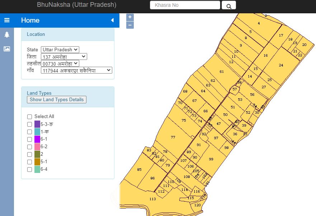This screenshot has height=216, width=316.
Task: Open the hamburger menu in the sidebar
Action: [x=6, y=20]
